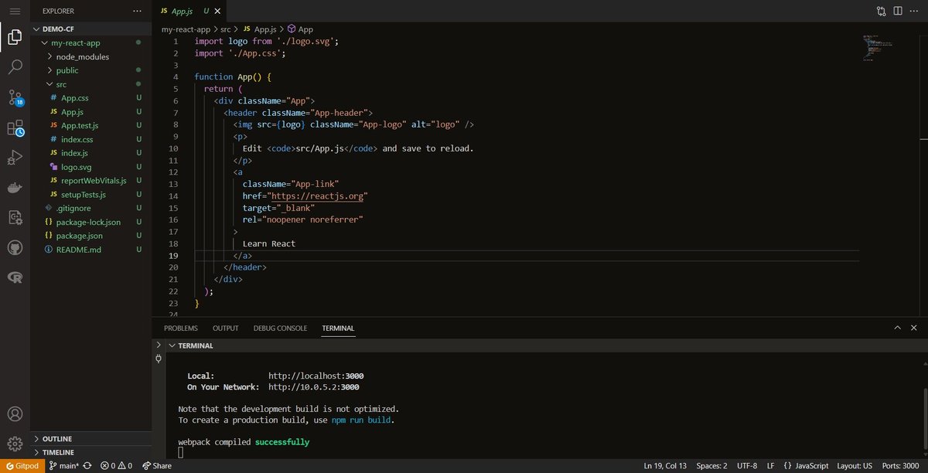This screenshot has width=928, height=473.
Task: Open http://10.0.5.2:3000 network link in terminal
Action: (313, 386)
